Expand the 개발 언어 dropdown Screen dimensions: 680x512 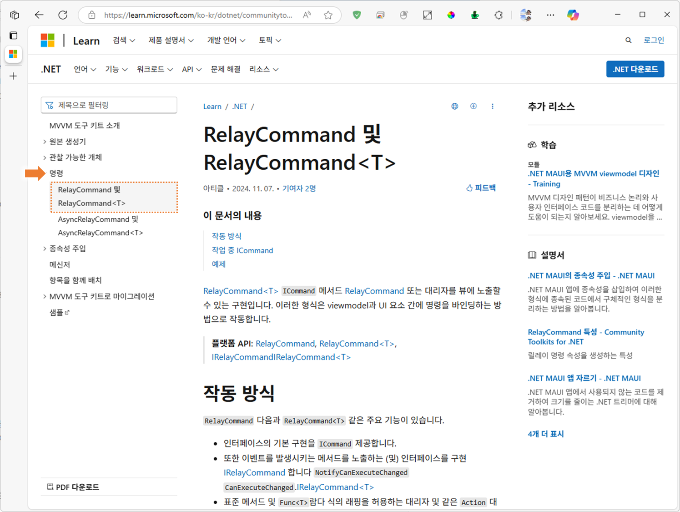(x=226, y=40)
